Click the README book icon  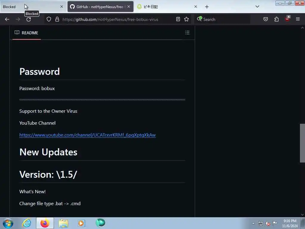tap(17, 33)
